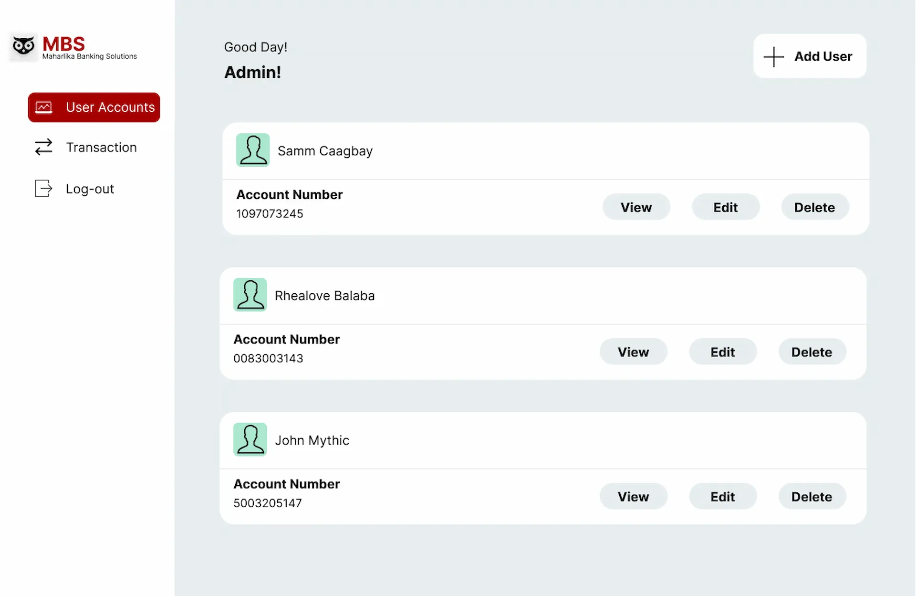The width and height of the screenshot is (916, 596).
Task: Click the plus icon beside Add User
Action: (774, 57)
